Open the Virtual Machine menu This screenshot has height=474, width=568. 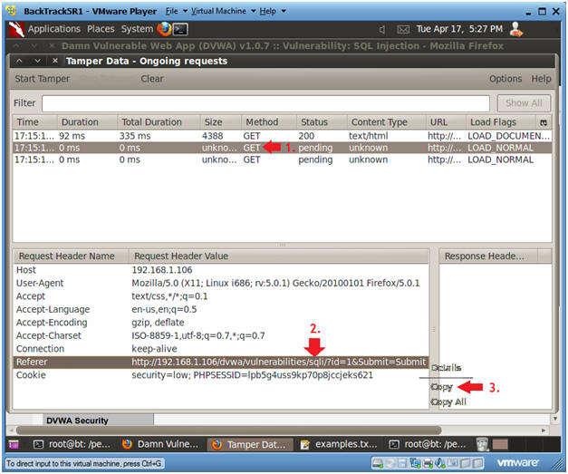[x=223, y=11]
